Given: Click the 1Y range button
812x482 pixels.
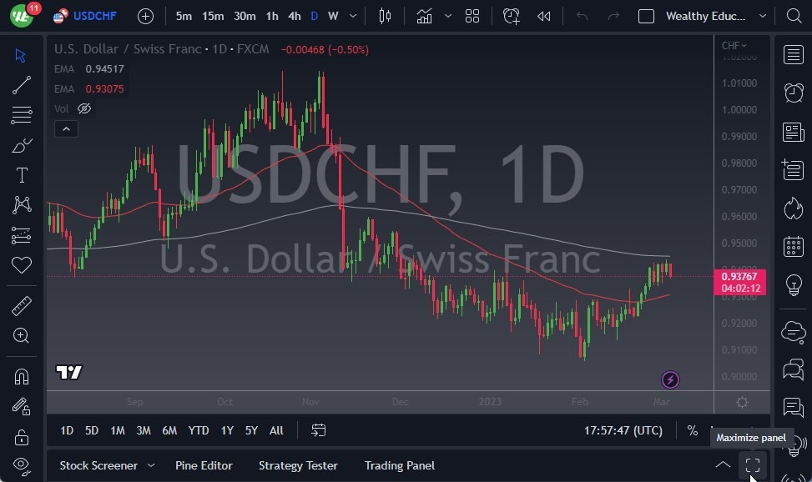Looking at the screenshot, I should click(x=226, y=430).
